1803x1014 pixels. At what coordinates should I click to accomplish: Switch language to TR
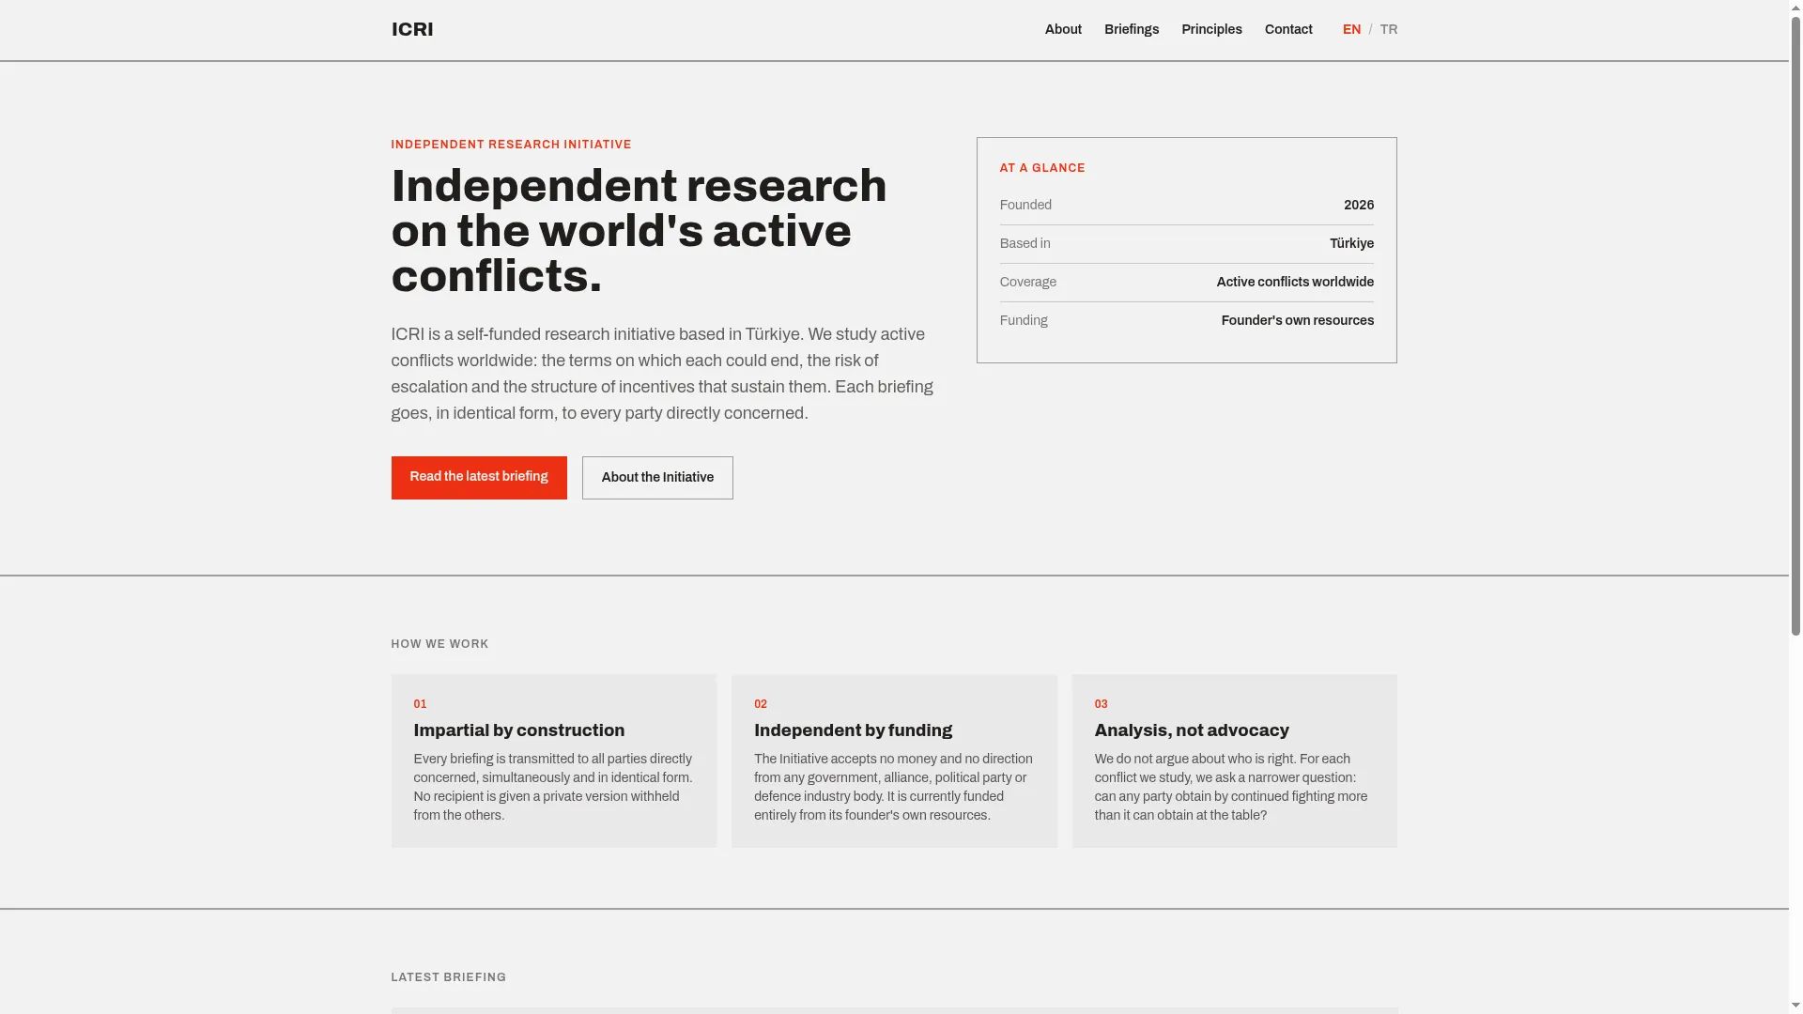(1389, 30)
